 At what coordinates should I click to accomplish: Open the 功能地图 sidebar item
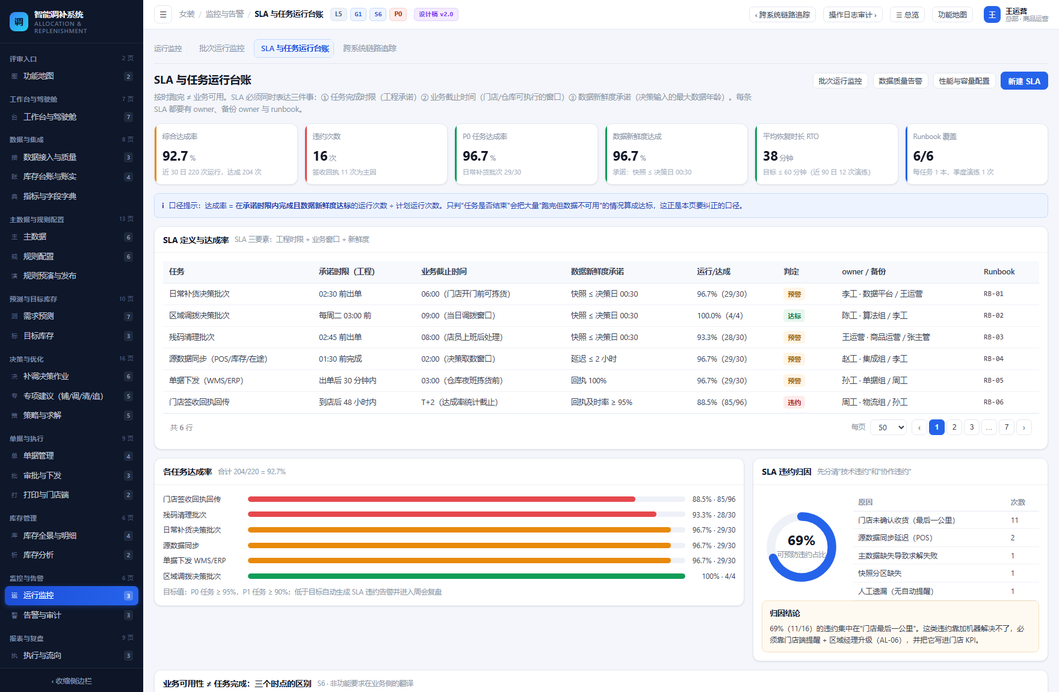point(72,76)
